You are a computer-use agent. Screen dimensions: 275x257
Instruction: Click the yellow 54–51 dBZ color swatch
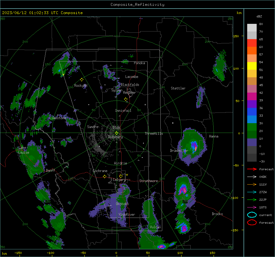[252, 66]
